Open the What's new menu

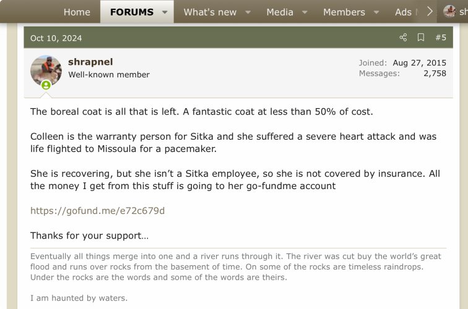click(210, 12)
